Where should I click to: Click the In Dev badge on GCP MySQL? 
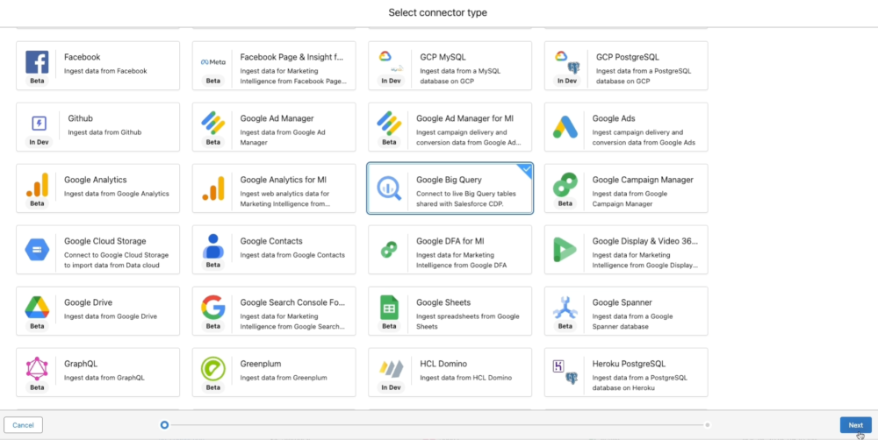point(391,81)
